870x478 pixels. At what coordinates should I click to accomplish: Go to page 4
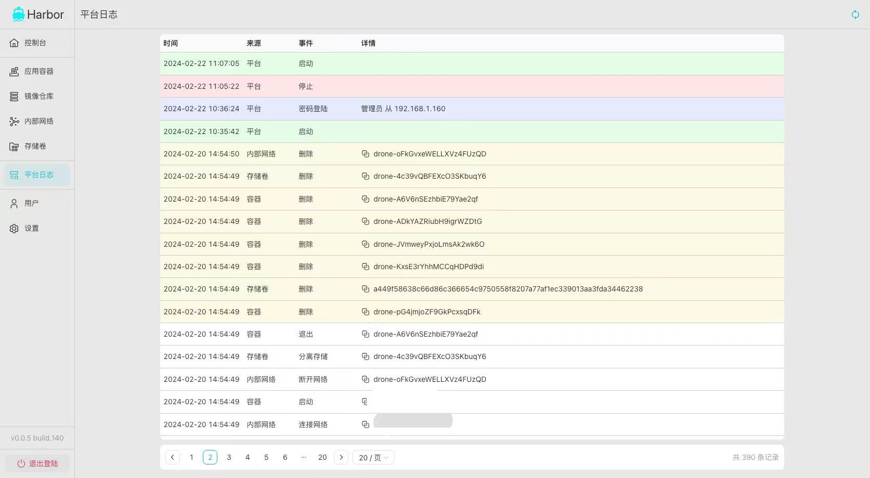pyautogui.click(x=248, y=457)
